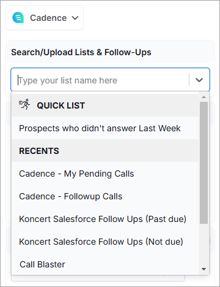Image resolution: width=220 pixels, height=287 pixels.
Task: Click the partially hidden field beneath the dropdown list
Action: 98,278
